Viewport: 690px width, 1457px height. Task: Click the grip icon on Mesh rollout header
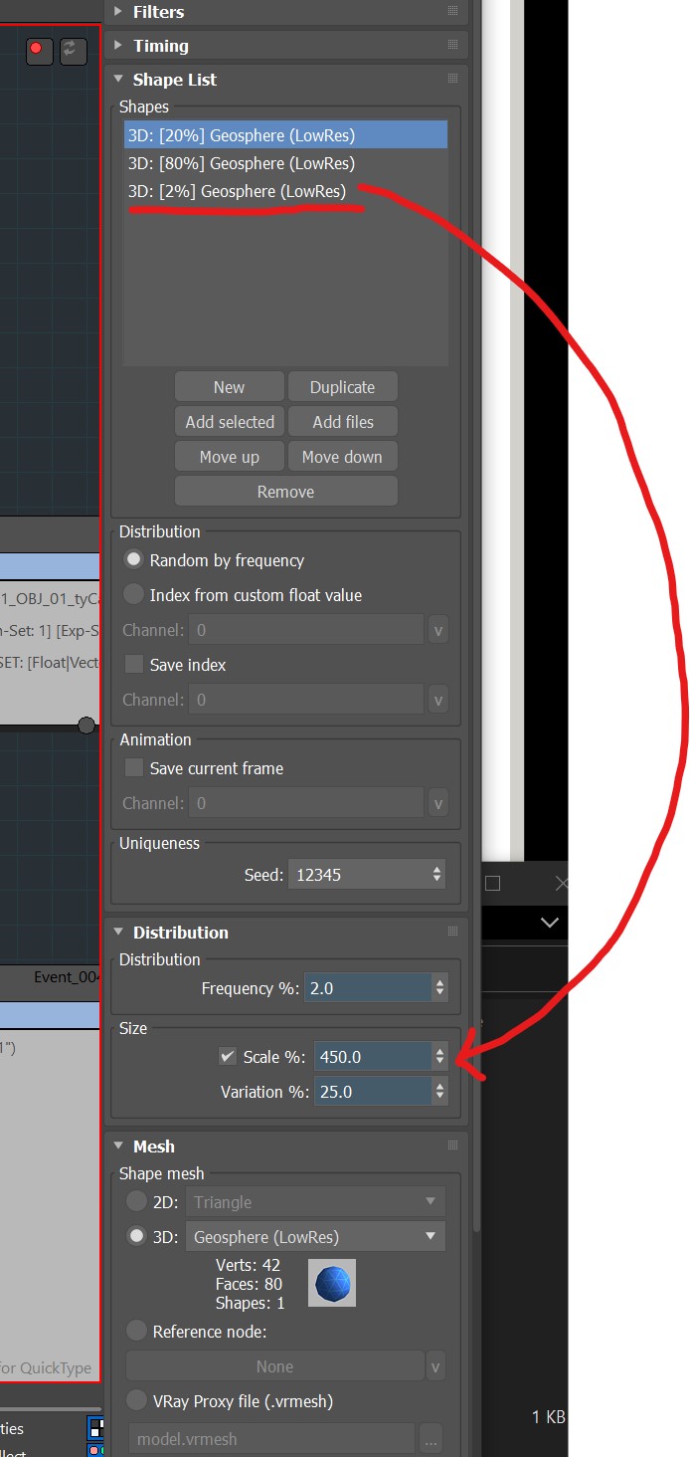453,1145
